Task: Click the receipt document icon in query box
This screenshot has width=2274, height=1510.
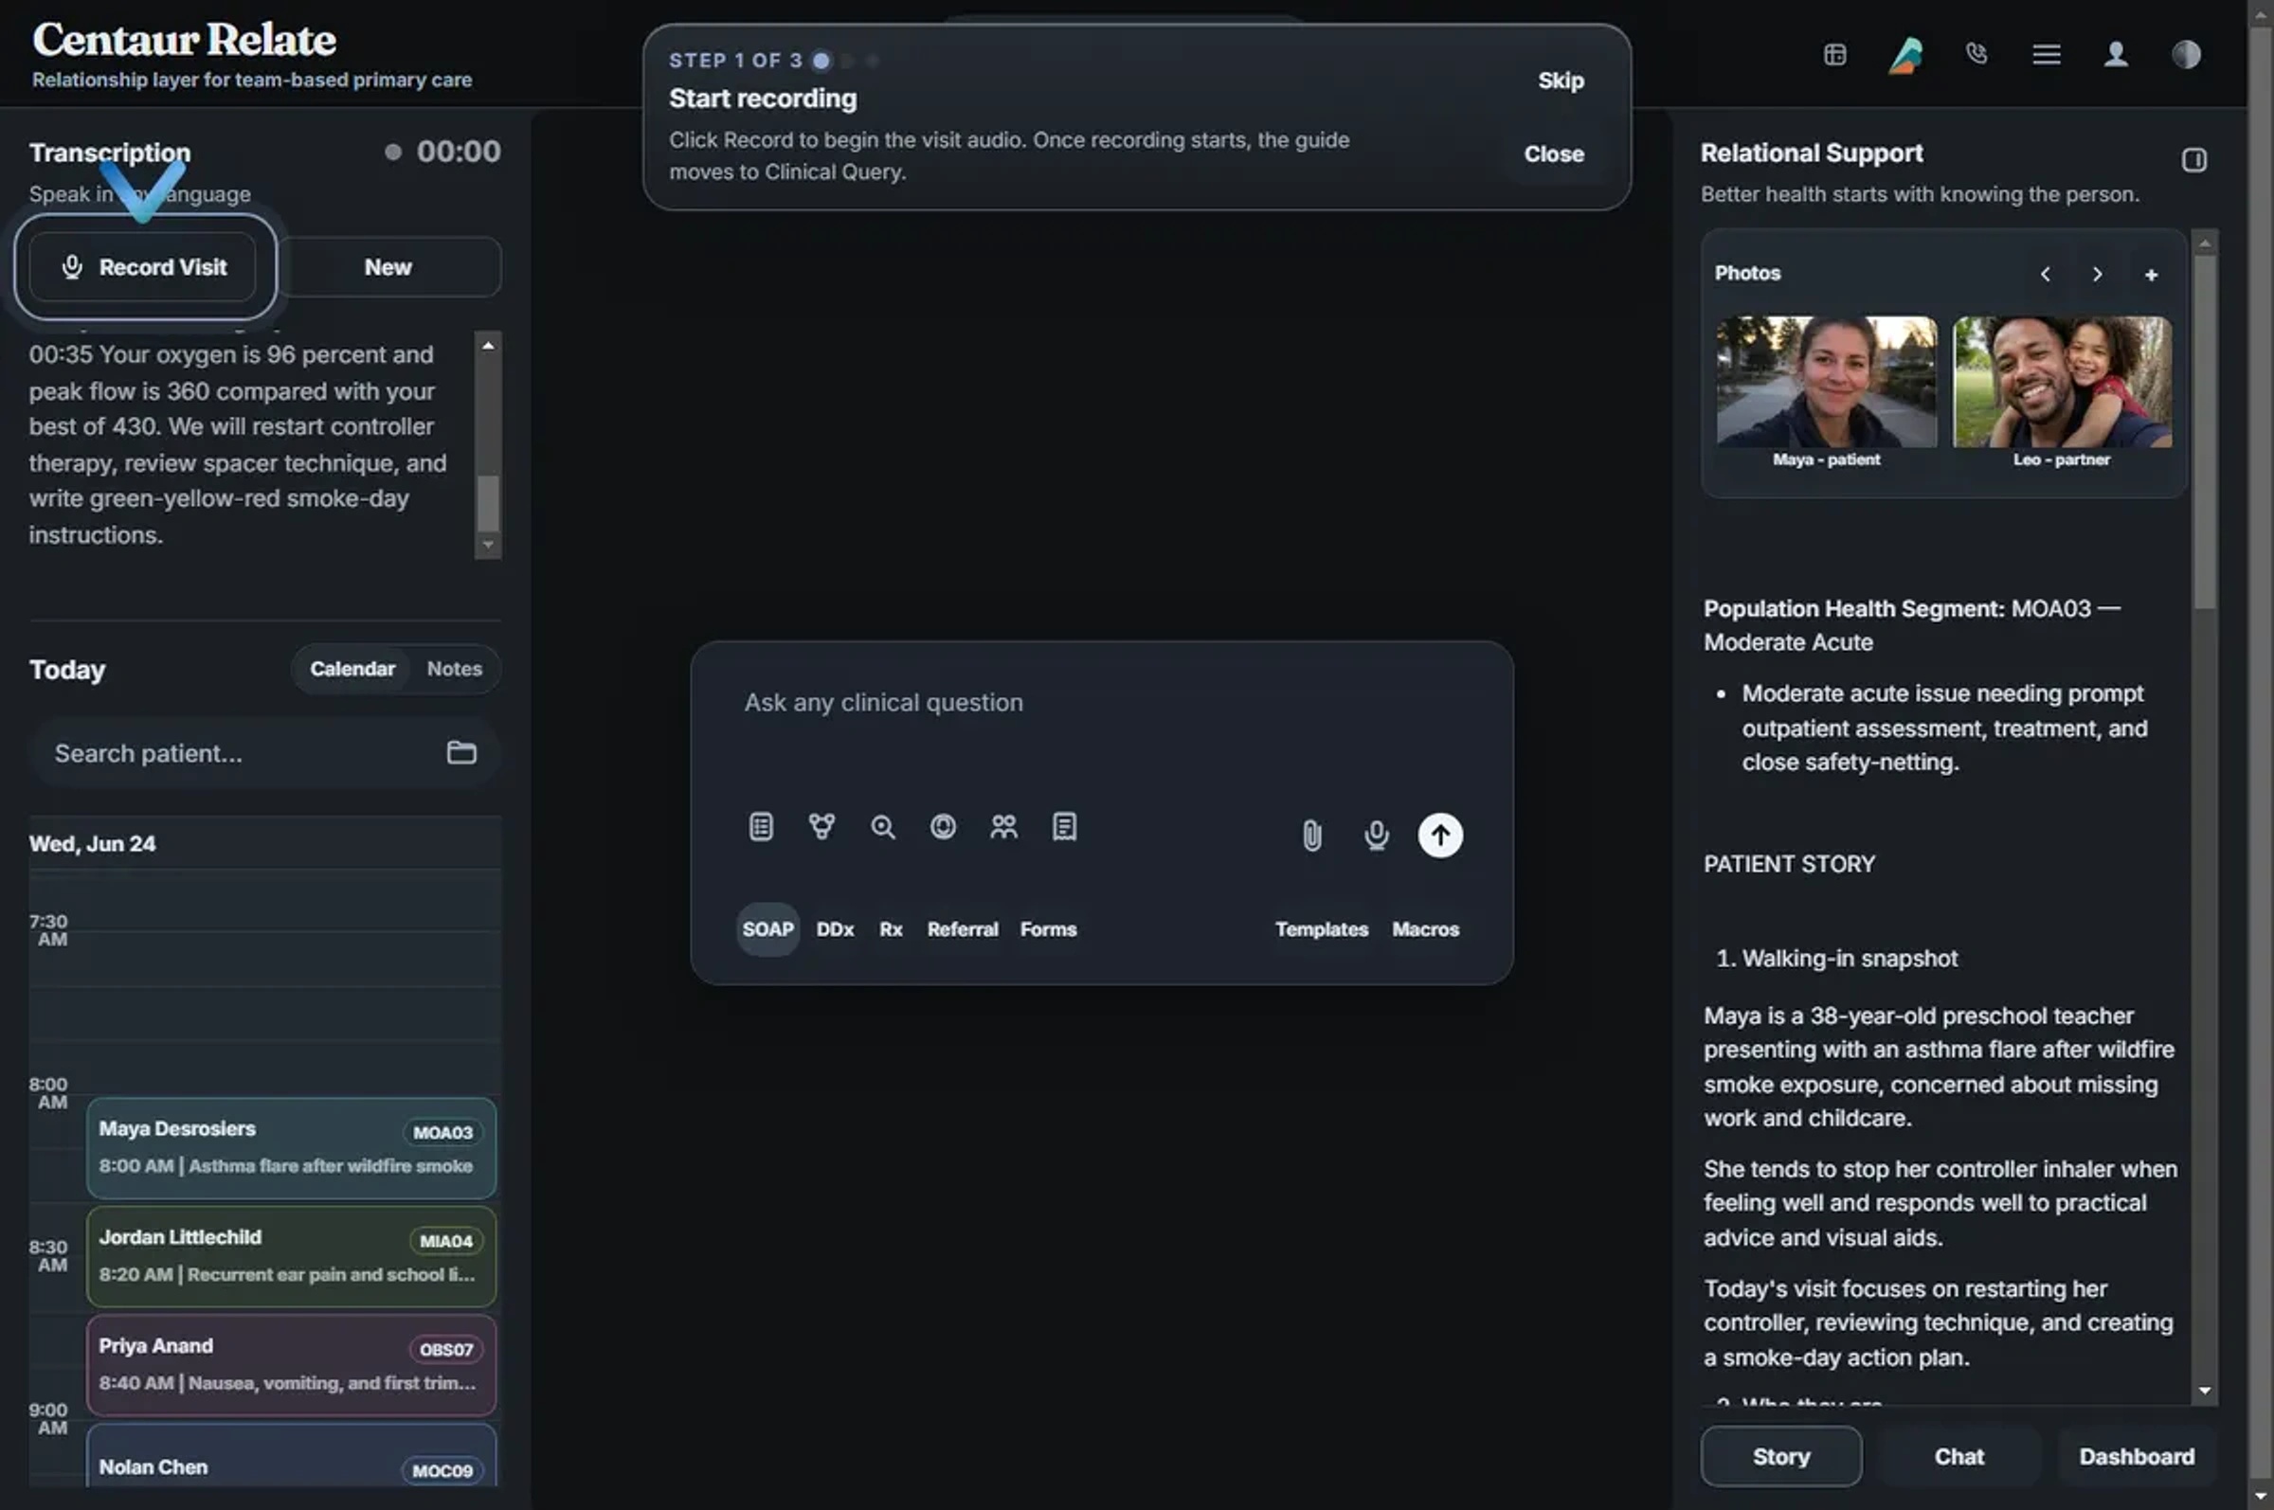Action: click(1064, 826)
